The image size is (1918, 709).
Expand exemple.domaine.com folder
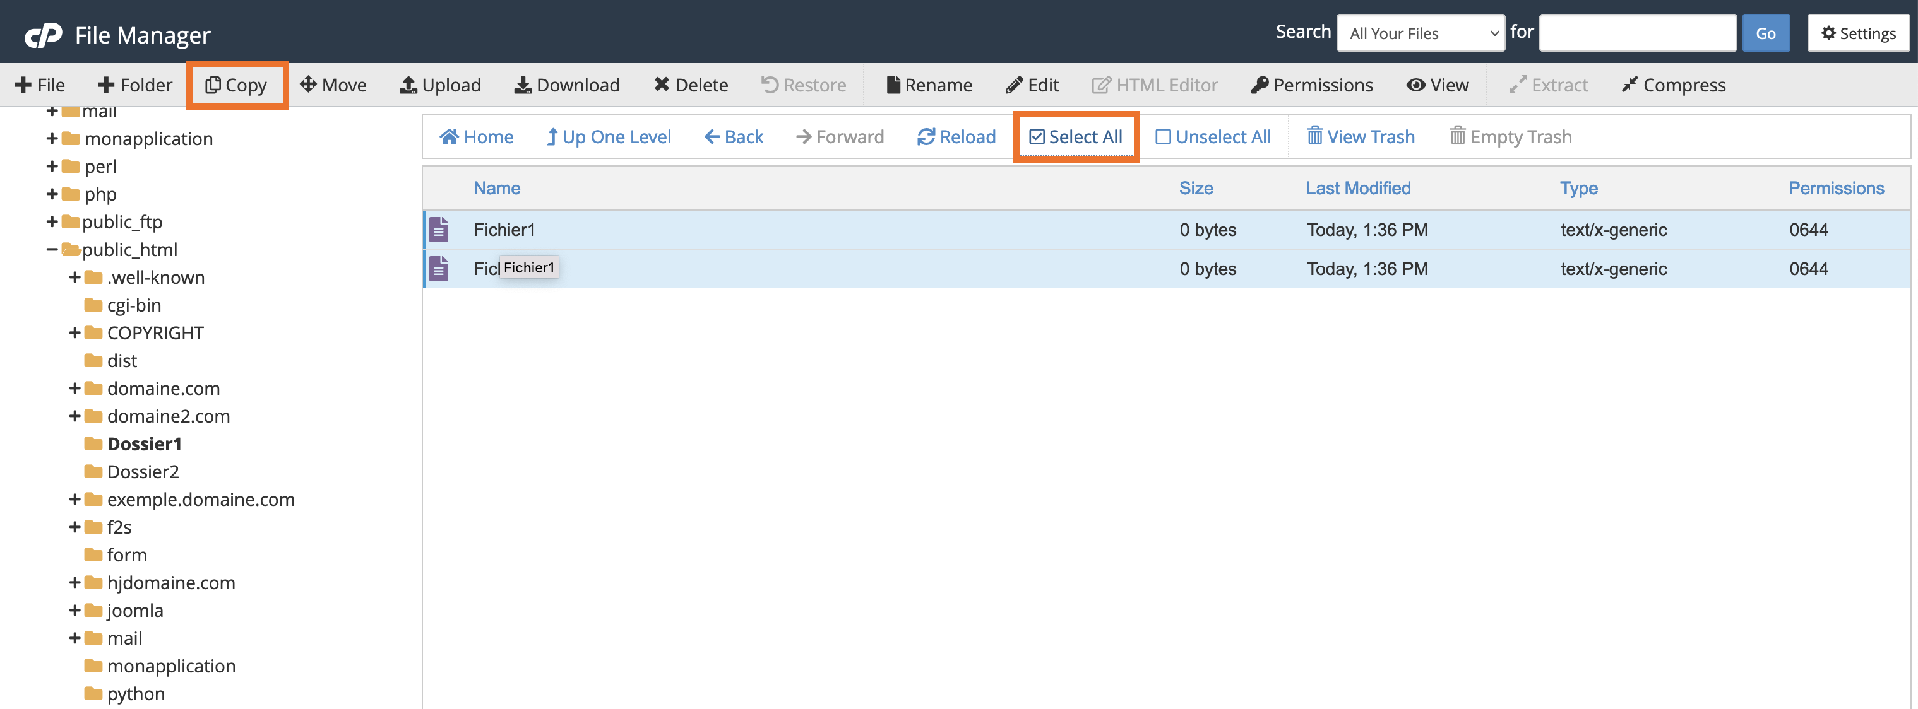(74, 499)
